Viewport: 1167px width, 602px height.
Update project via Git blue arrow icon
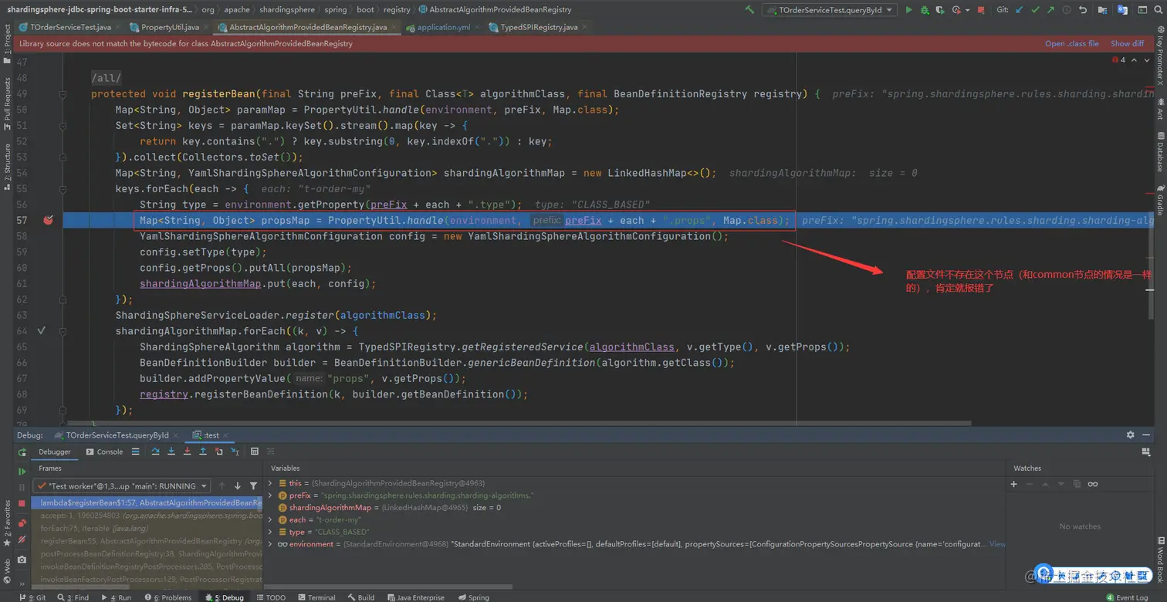pyautogui.click(x=1020, y=10)
